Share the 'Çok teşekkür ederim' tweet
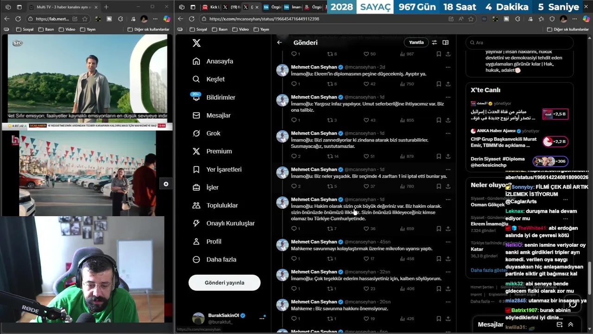Image resolution: width=593 pixels, height=334 pixels. [448, 289]
